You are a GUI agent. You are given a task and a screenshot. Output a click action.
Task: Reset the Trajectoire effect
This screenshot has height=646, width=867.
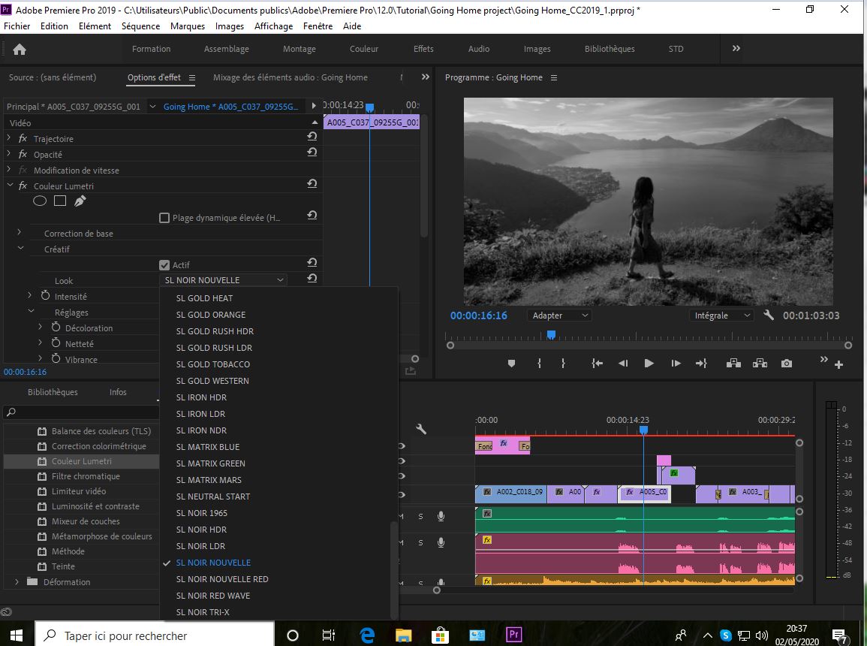point(312,136)
